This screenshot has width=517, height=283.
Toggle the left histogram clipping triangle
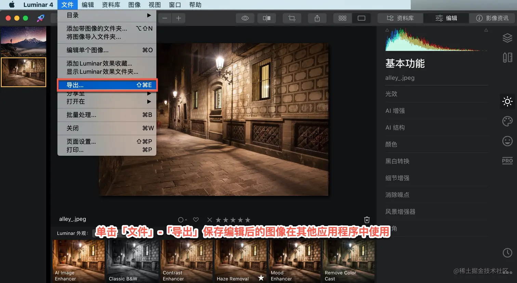(387, 30)
